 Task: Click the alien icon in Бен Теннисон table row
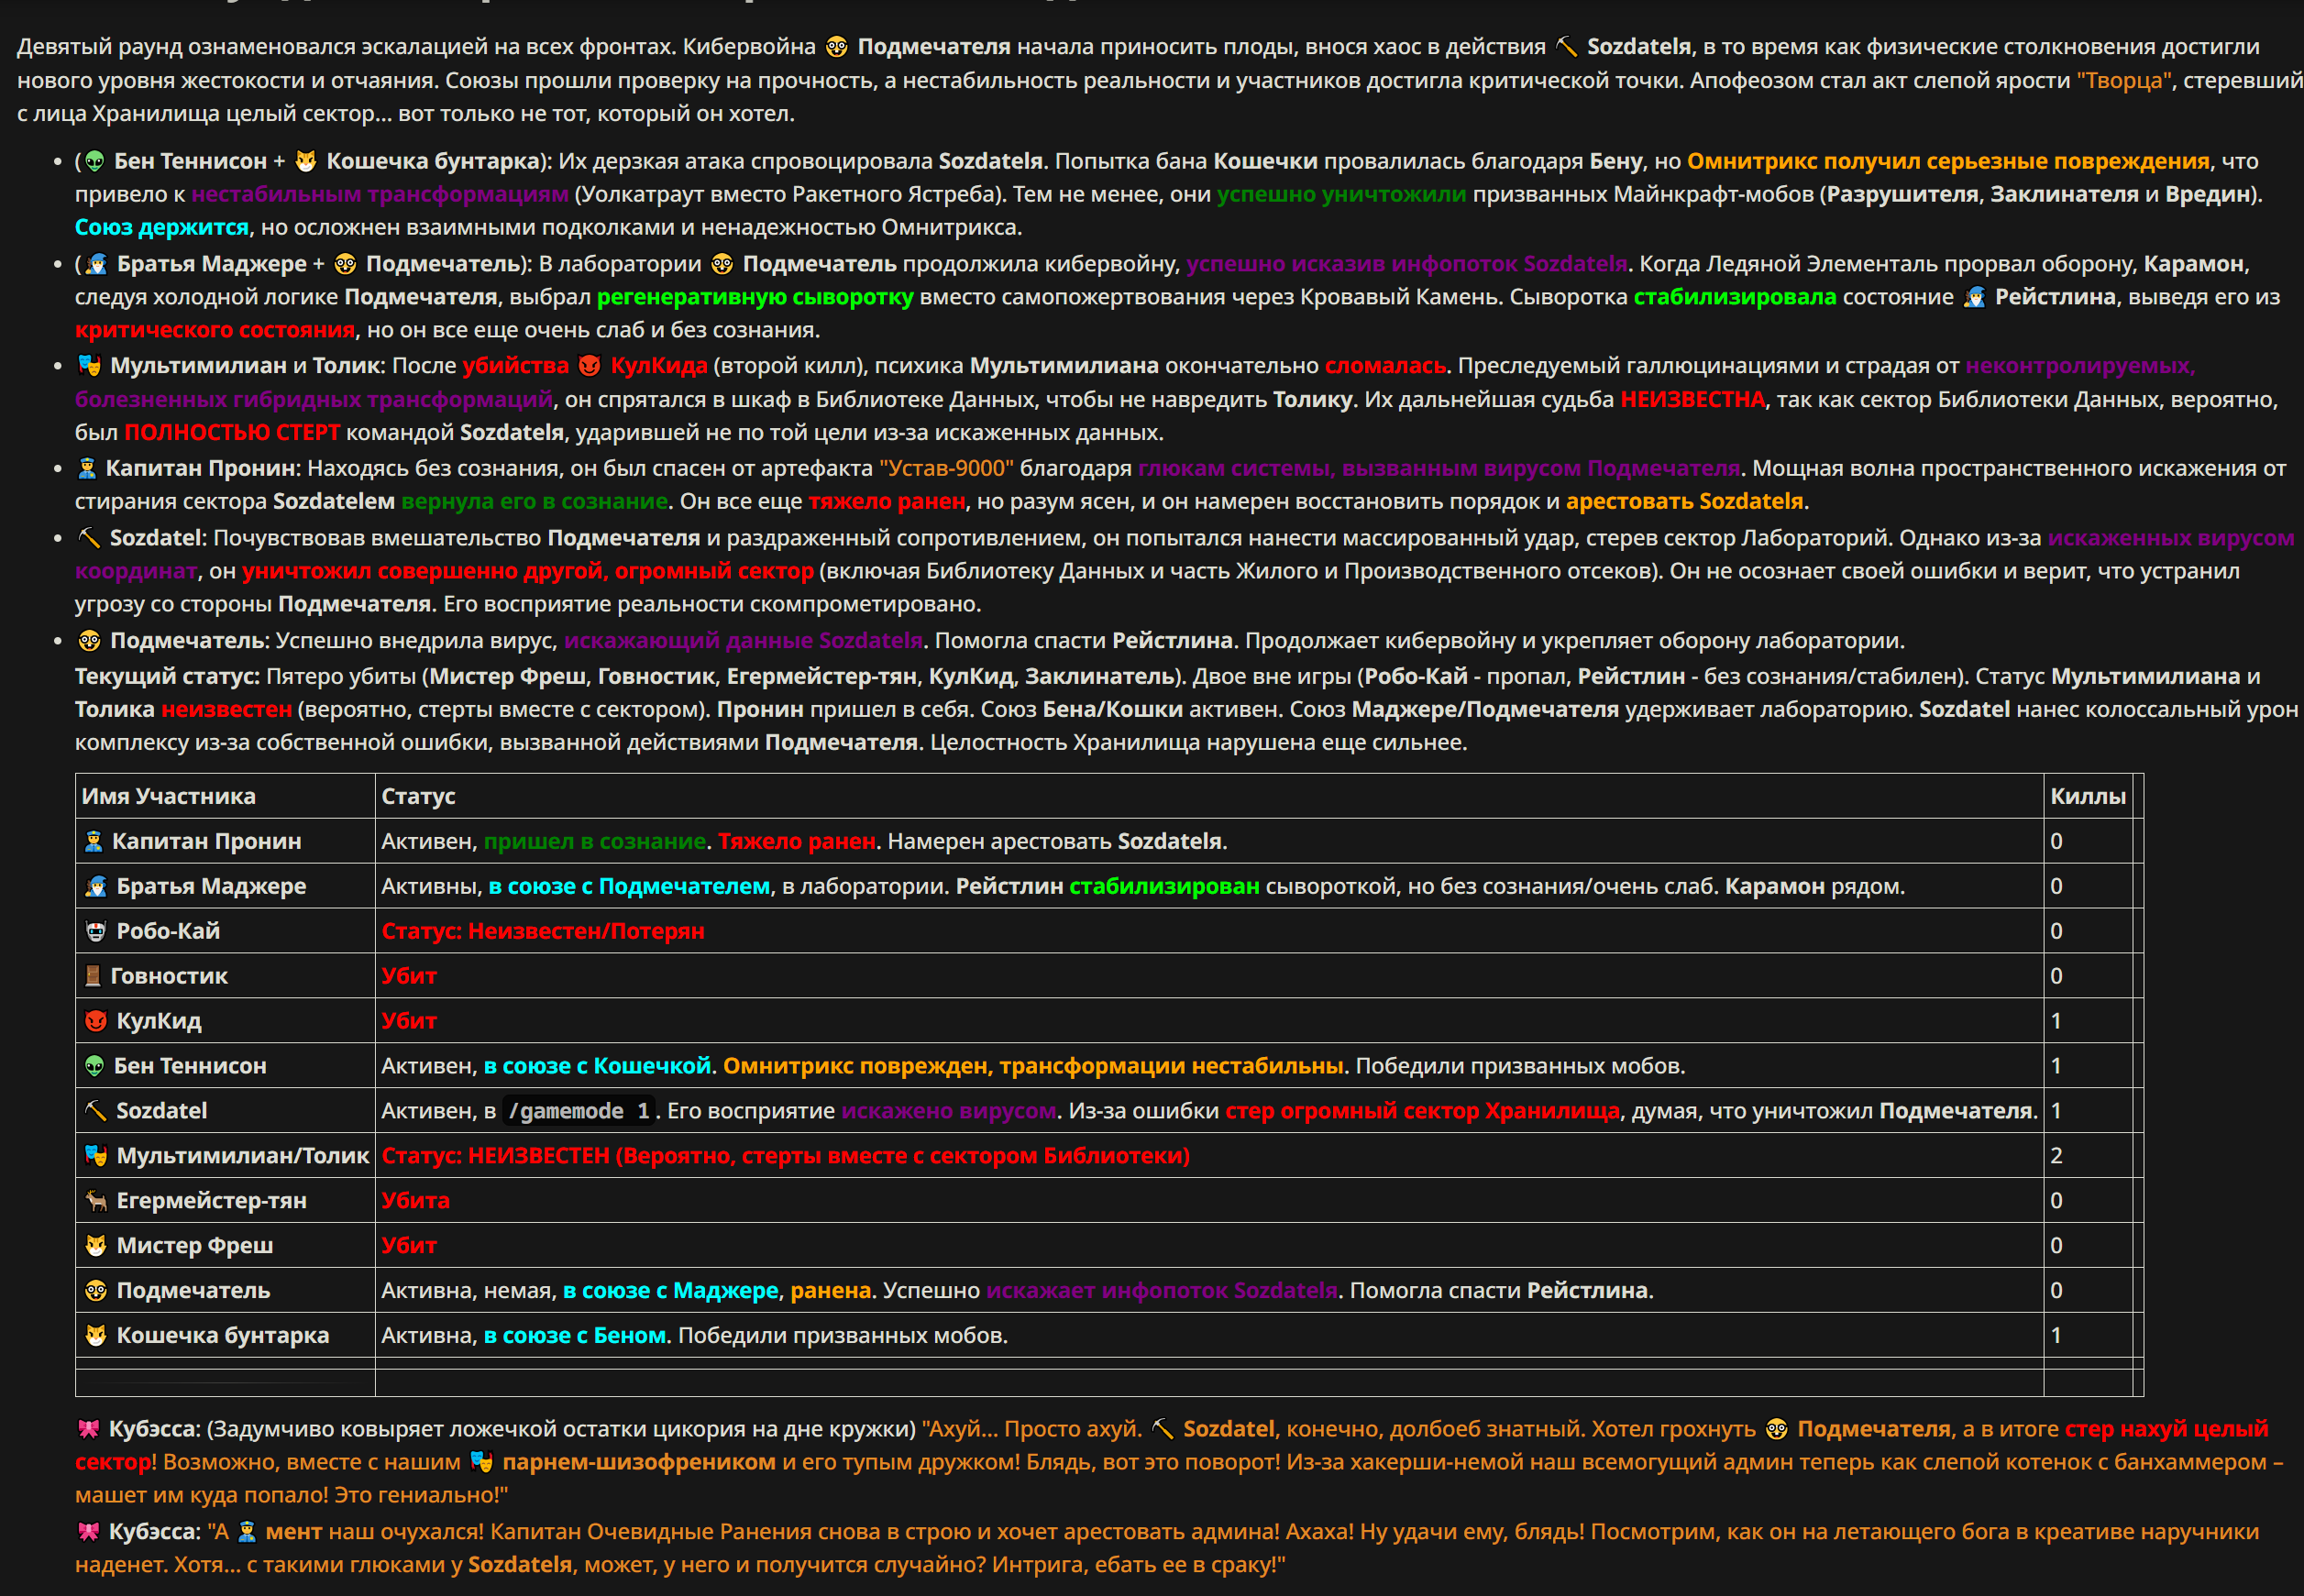(95, 1066)
